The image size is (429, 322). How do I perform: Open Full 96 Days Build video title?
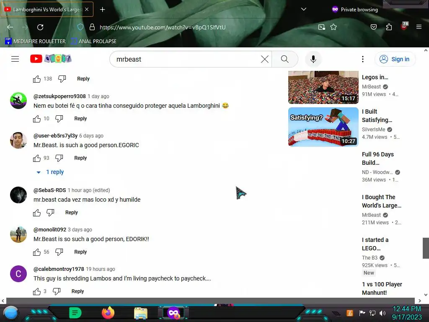click(378, 158)
